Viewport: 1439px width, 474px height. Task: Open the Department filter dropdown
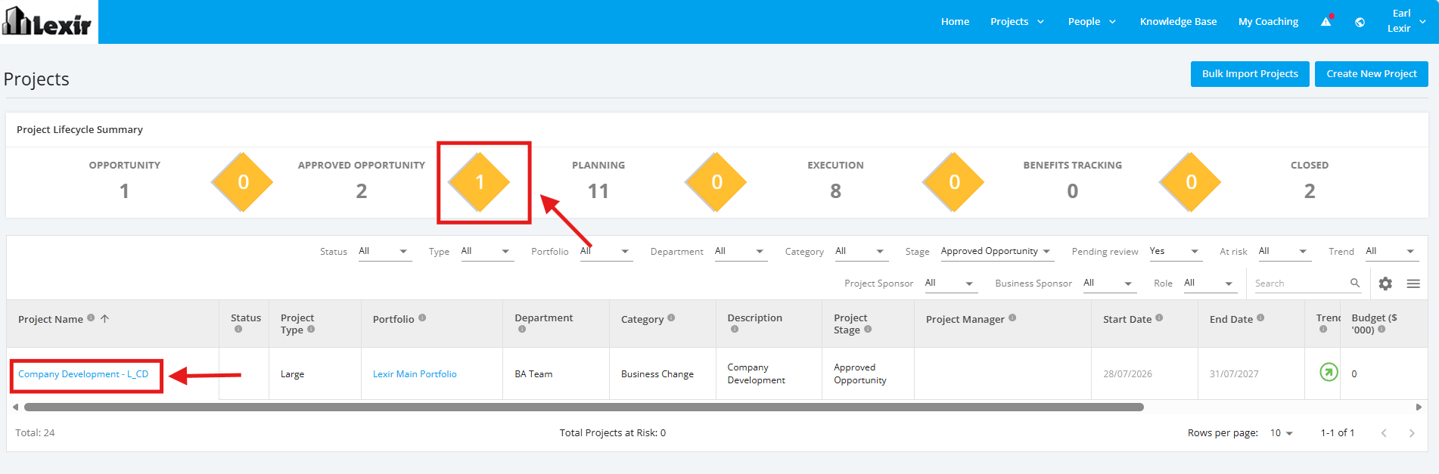(740, 251)
